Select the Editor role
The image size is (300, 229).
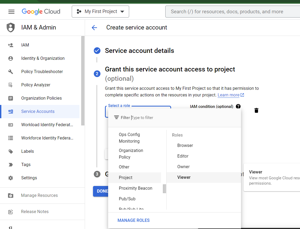point(183,156)
